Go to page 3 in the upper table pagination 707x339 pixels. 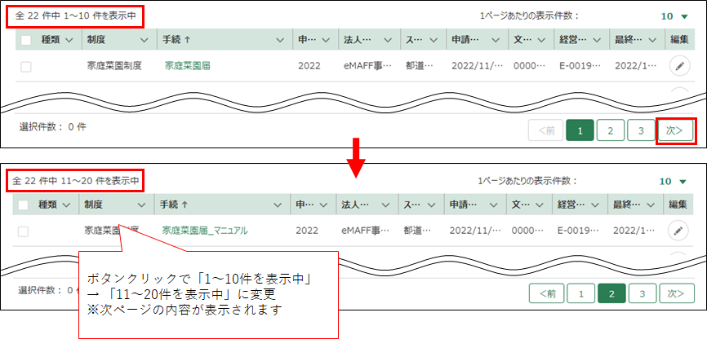tap(642, 130)
